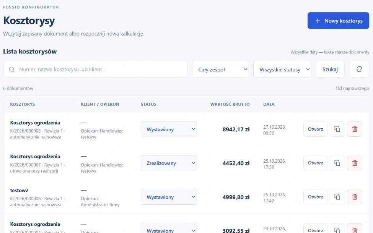This screenshot has height=233, width=373.
Task: Change status of K/2026/000008 estimate
Action: [x=169, y=129]
